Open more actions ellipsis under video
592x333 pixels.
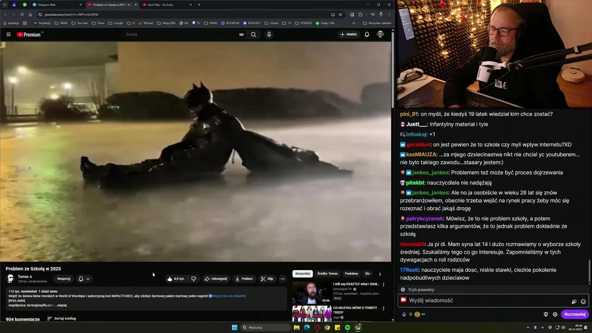[x=283, y=279]
